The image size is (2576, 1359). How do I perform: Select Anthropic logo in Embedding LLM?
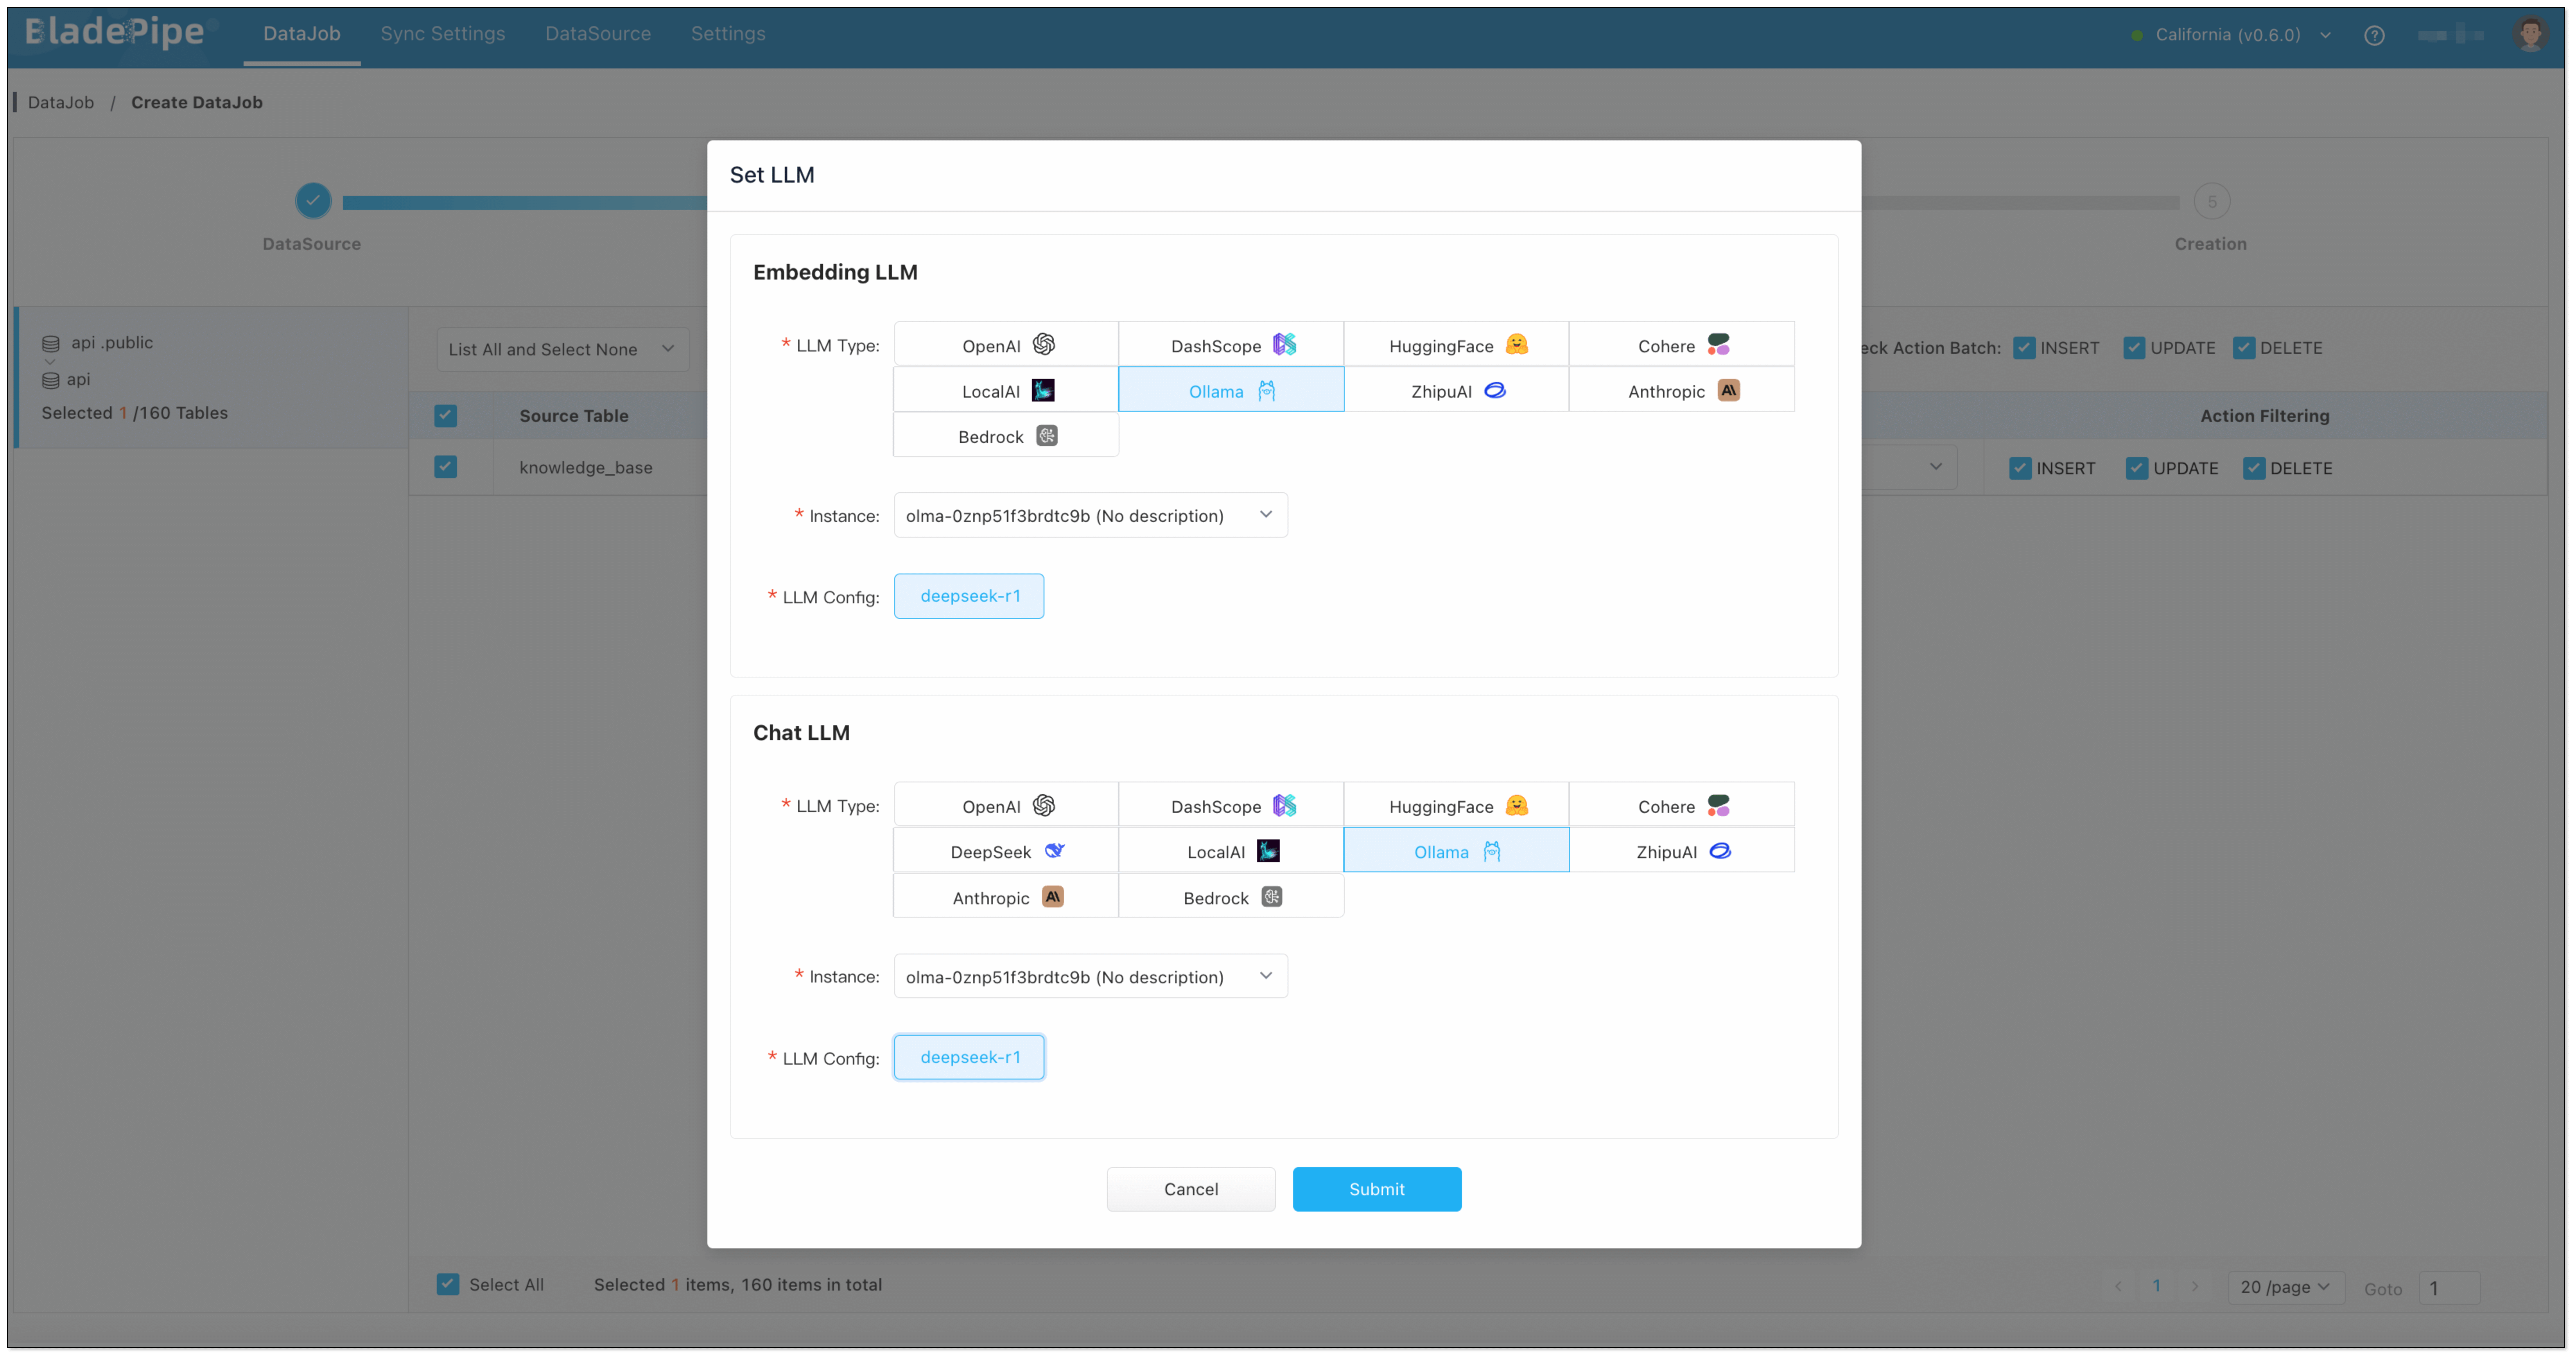[1728, 391]
